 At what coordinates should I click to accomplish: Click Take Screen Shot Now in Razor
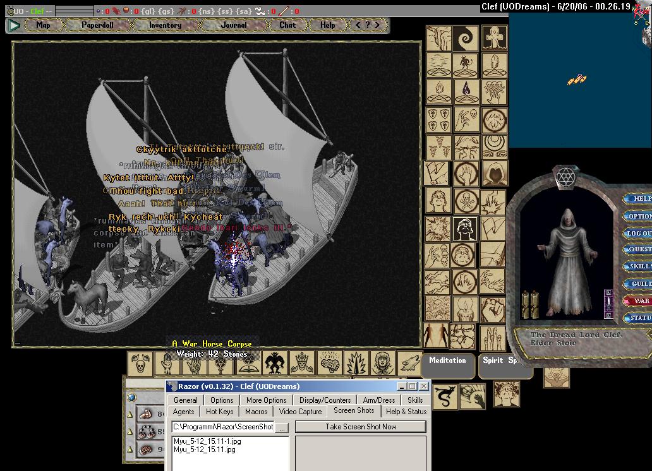361,427
